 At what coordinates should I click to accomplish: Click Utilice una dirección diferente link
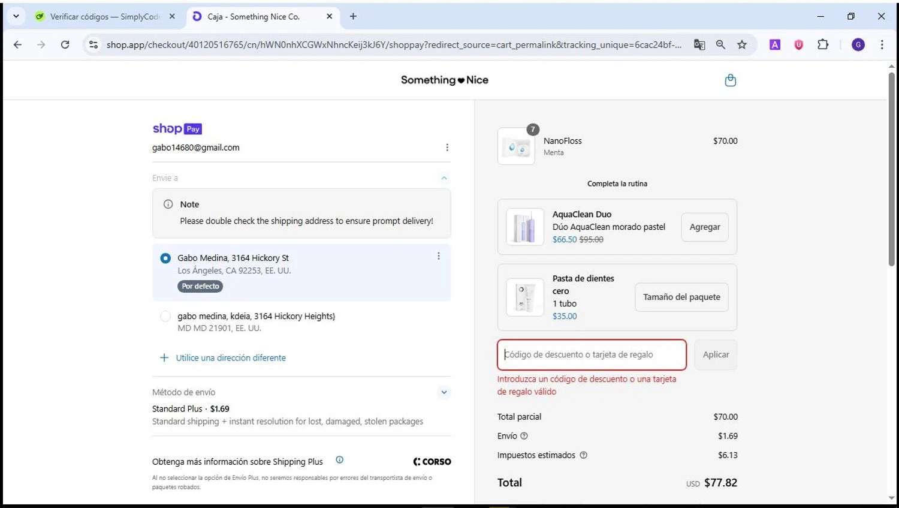point(231,357)
